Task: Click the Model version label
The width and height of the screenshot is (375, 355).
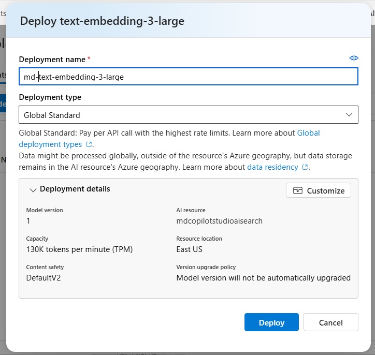Action: [45, 210]
